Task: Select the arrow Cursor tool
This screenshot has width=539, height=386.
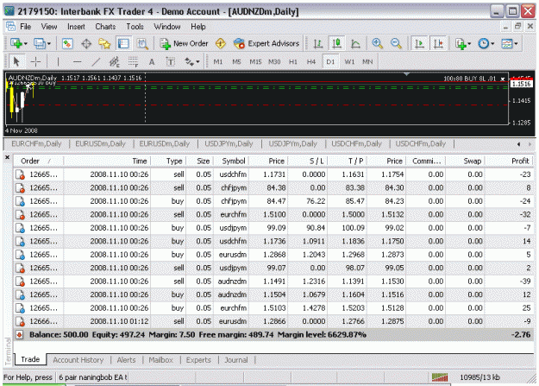Action: 16,62
